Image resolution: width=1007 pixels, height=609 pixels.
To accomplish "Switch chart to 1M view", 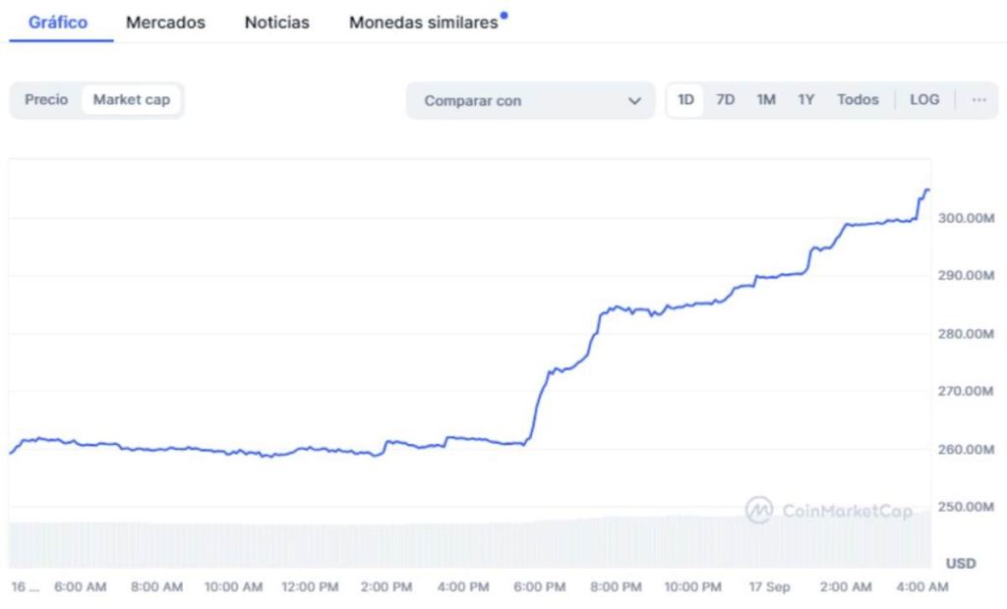I will [x=766, y=99].
